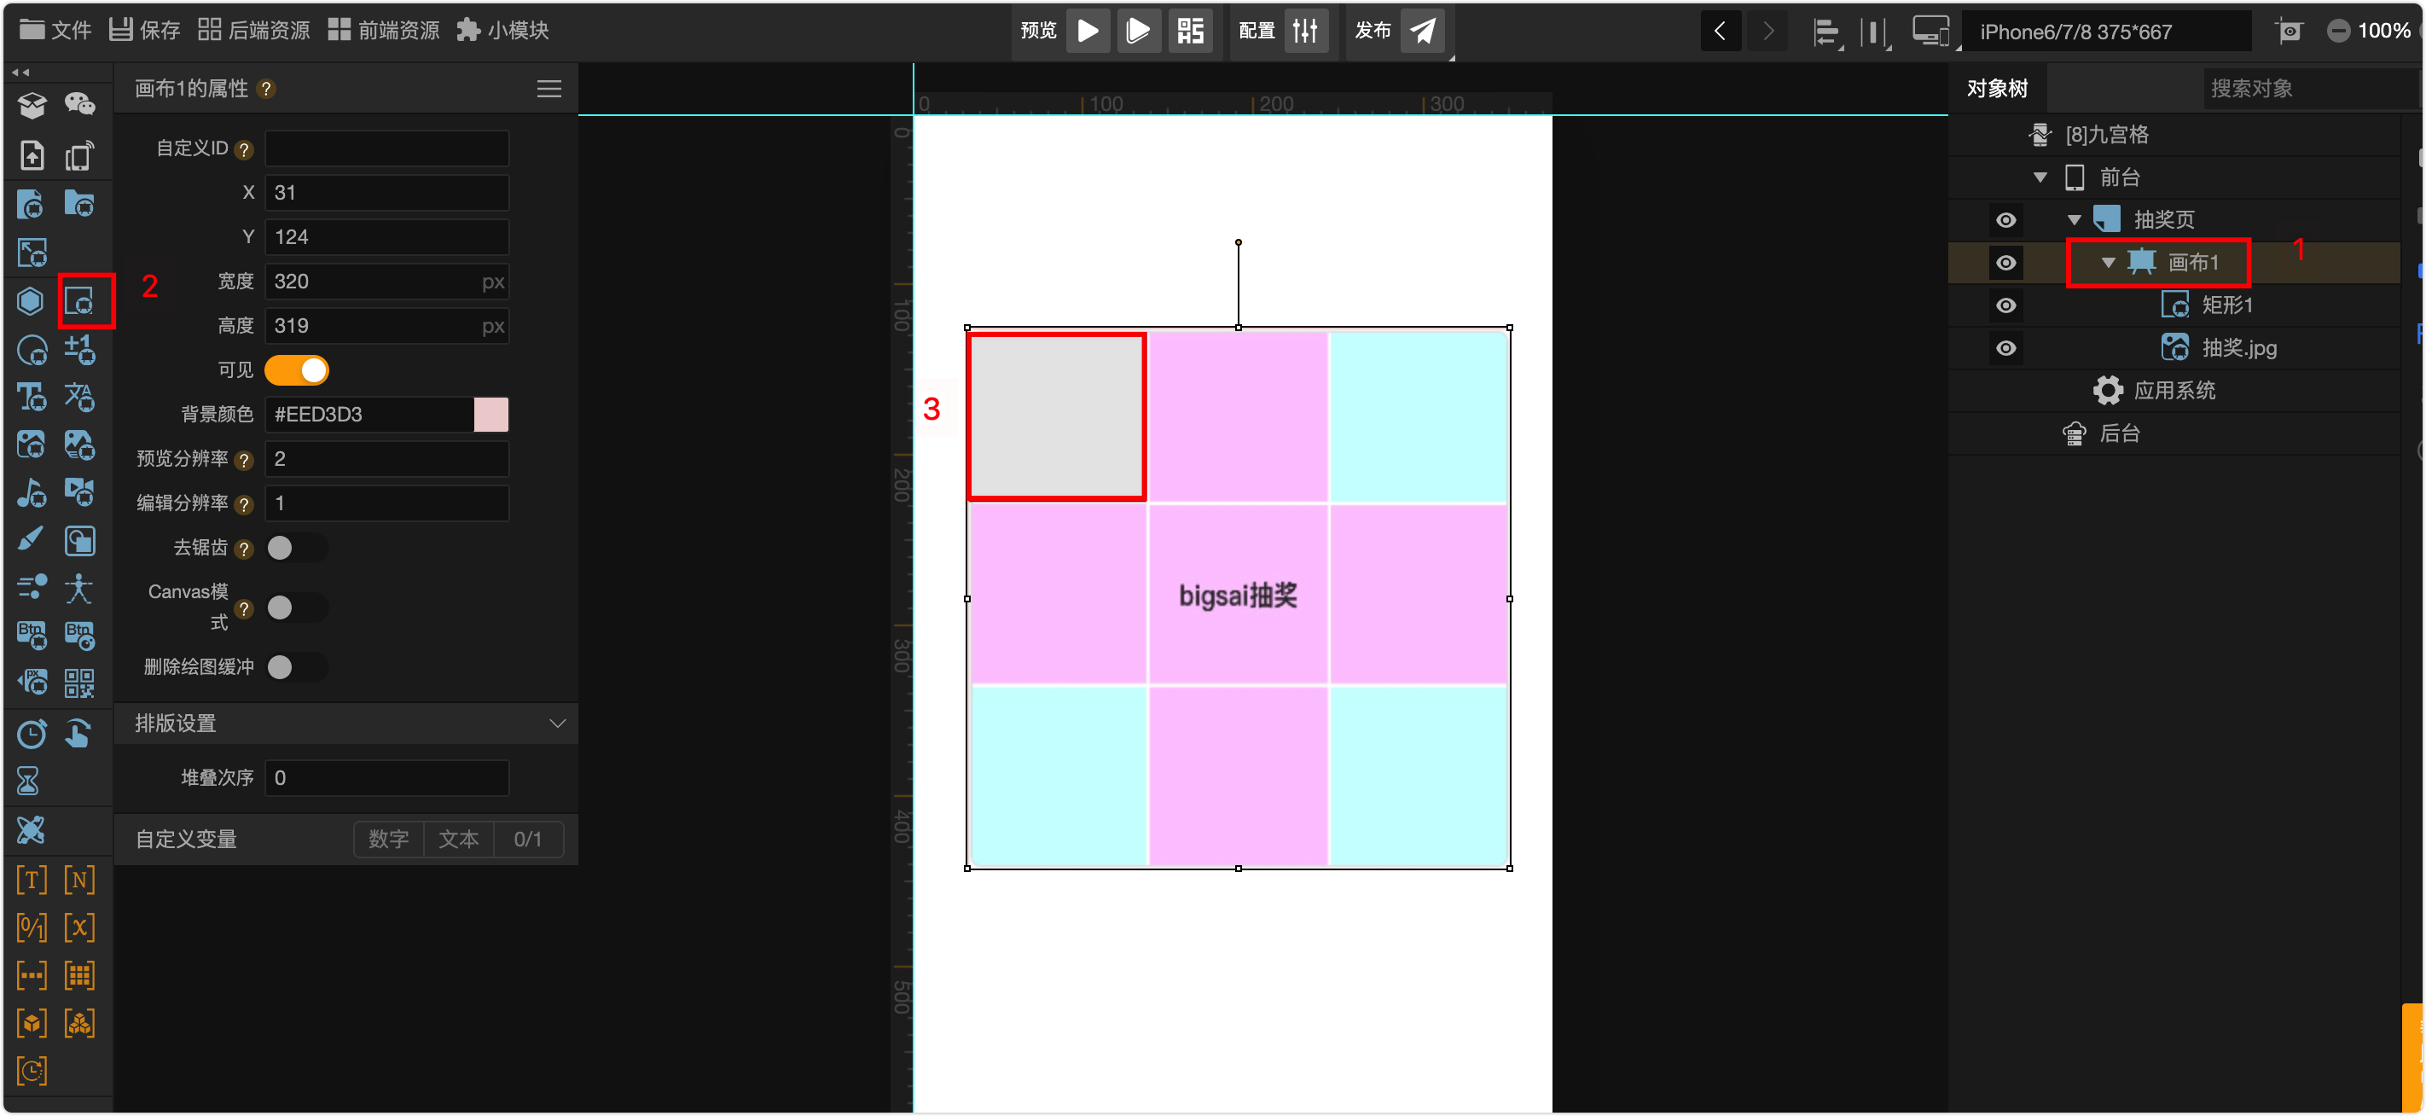Click the 文本 custom variable button

tap(459, 839)
